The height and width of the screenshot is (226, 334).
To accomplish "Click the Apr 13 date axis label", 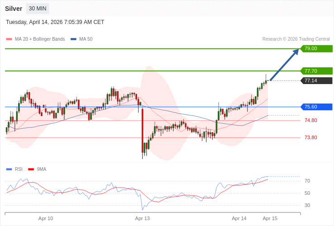I will click(142, 219).
